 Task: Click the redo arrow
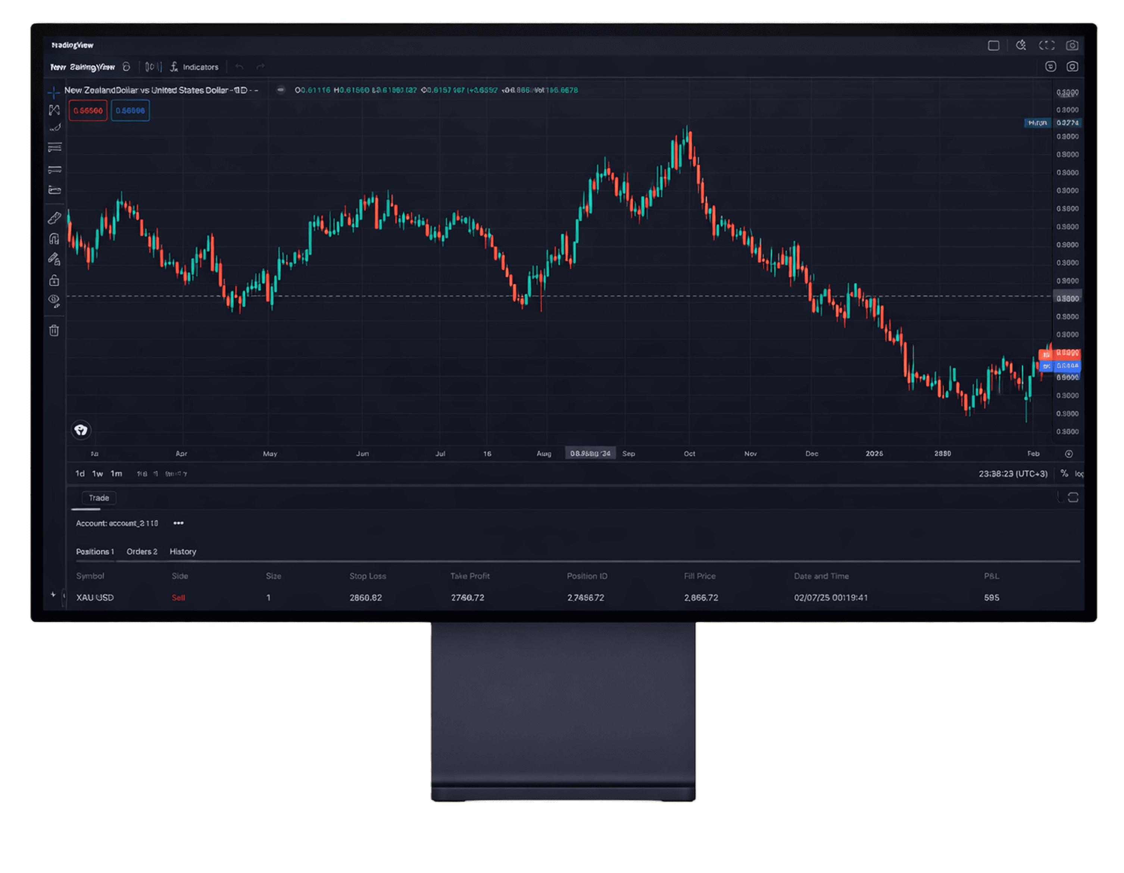pyautogui.click(x=260, y=67)
